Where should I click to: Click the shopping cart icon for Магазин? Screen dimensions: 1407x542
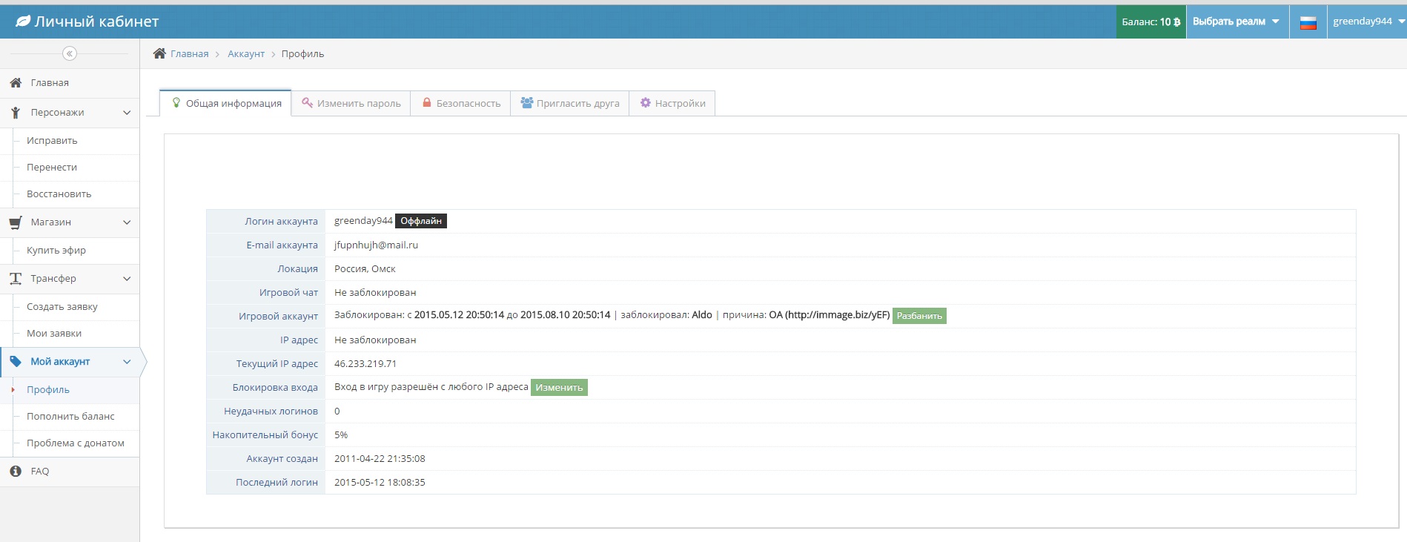point(16,222)
